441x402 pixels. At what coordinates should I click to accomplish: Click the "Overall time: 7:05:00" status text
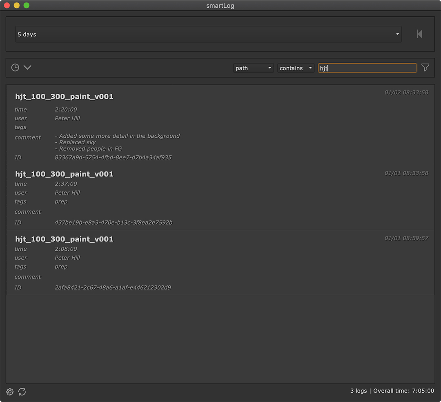(403, 391)
